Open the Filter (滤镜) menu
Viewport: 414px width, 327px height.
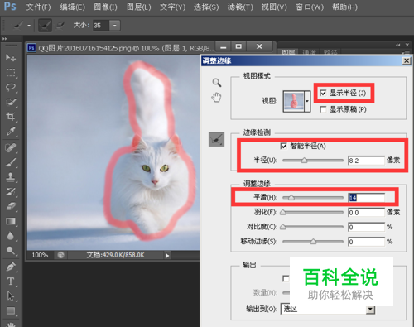tap(240, 7)
